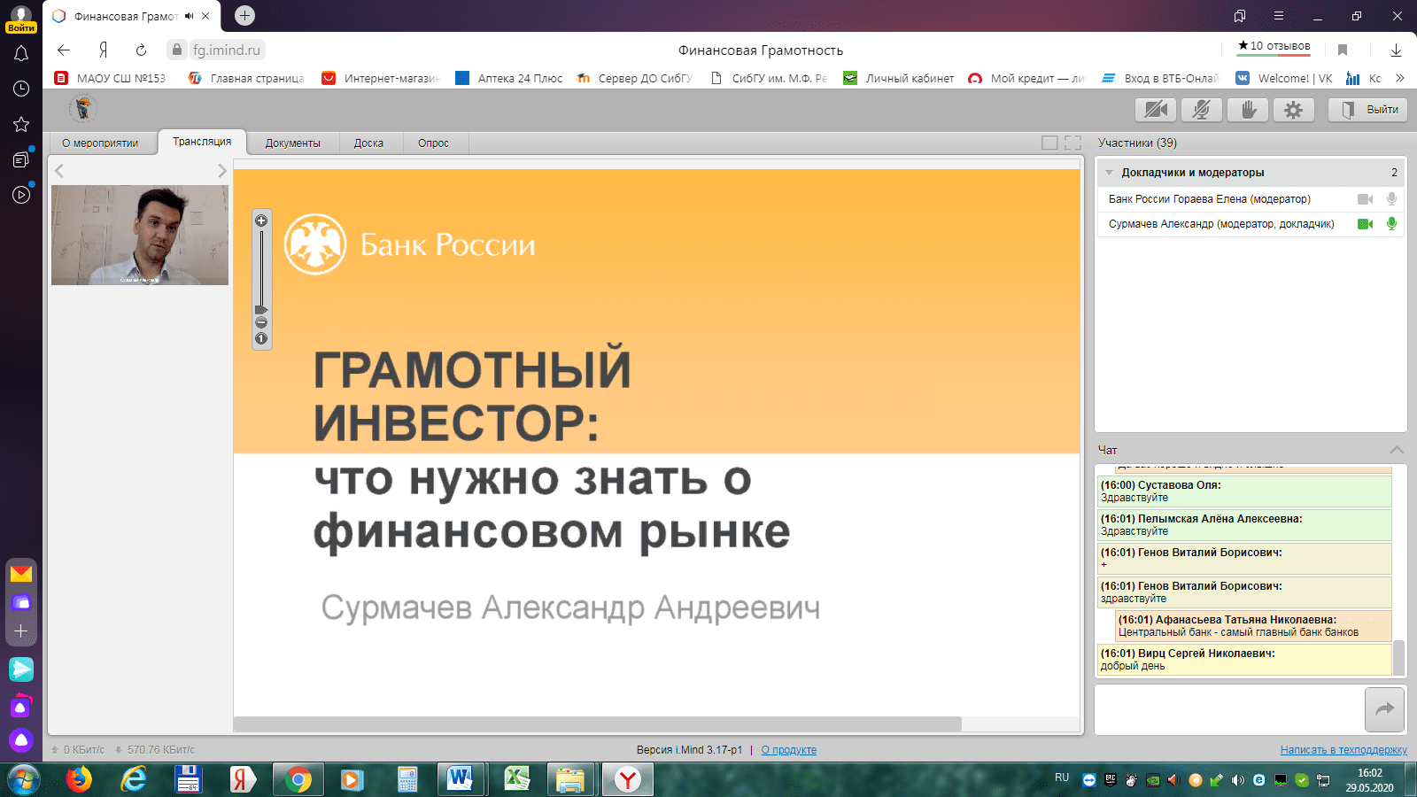Image resolution: width=1417 pixels, height=797 pixels.
Task: Switch to the О мероприятии tab
Action: click(100, 143)
